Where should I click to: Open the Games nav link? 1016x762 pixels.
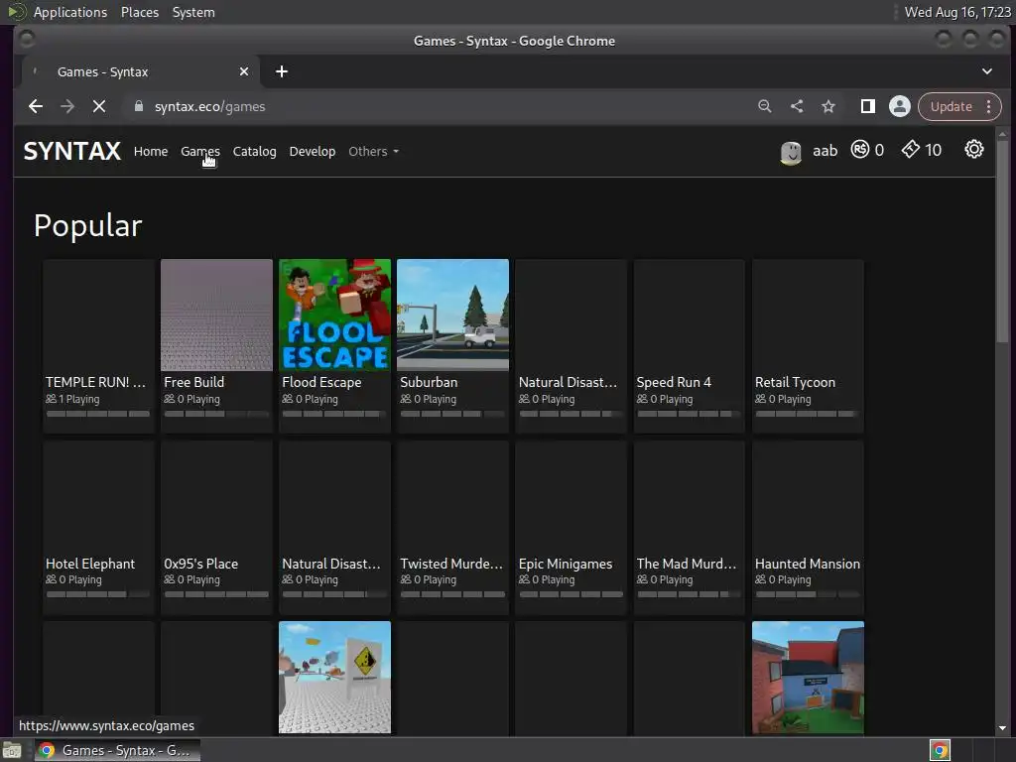coord(200,151)
